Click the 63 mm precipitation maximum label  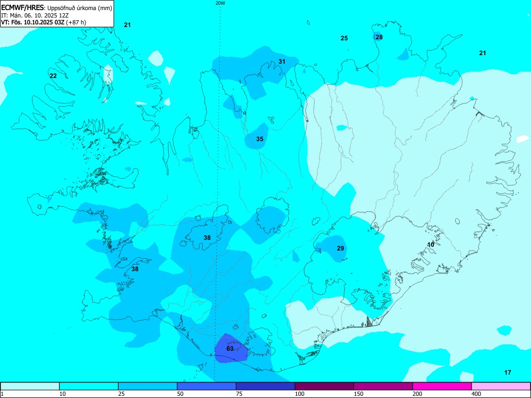(230, 349)
